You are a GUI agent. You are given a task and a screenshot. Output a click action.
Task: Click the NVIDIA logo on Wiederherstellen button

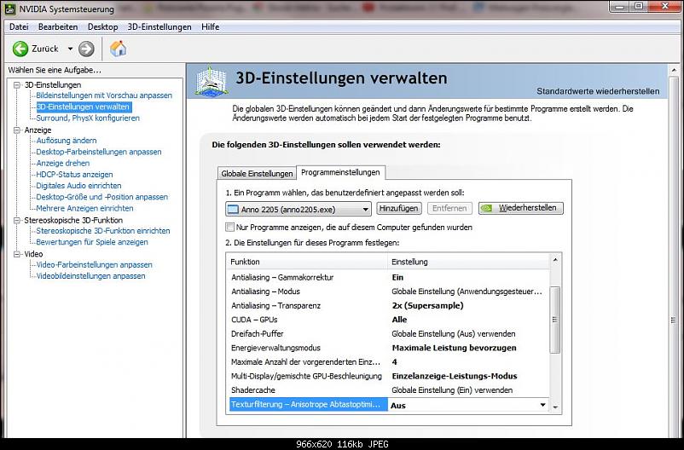point(487,209)
